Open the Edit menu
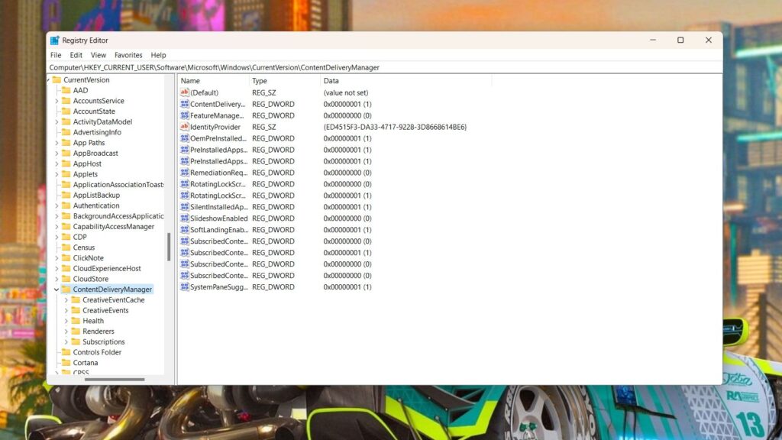This screenshot has height=440, width=782. pos(76,55)
